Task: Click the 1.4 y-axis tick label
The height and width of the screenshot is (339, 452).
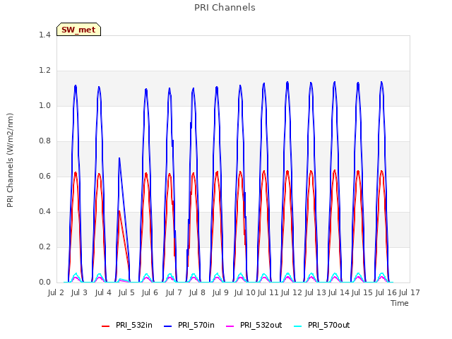Action: click(44, 35)
